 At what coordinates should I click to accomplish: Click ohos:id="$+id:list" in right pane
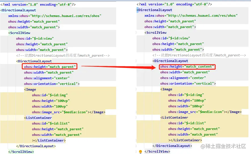coord(187,123)
